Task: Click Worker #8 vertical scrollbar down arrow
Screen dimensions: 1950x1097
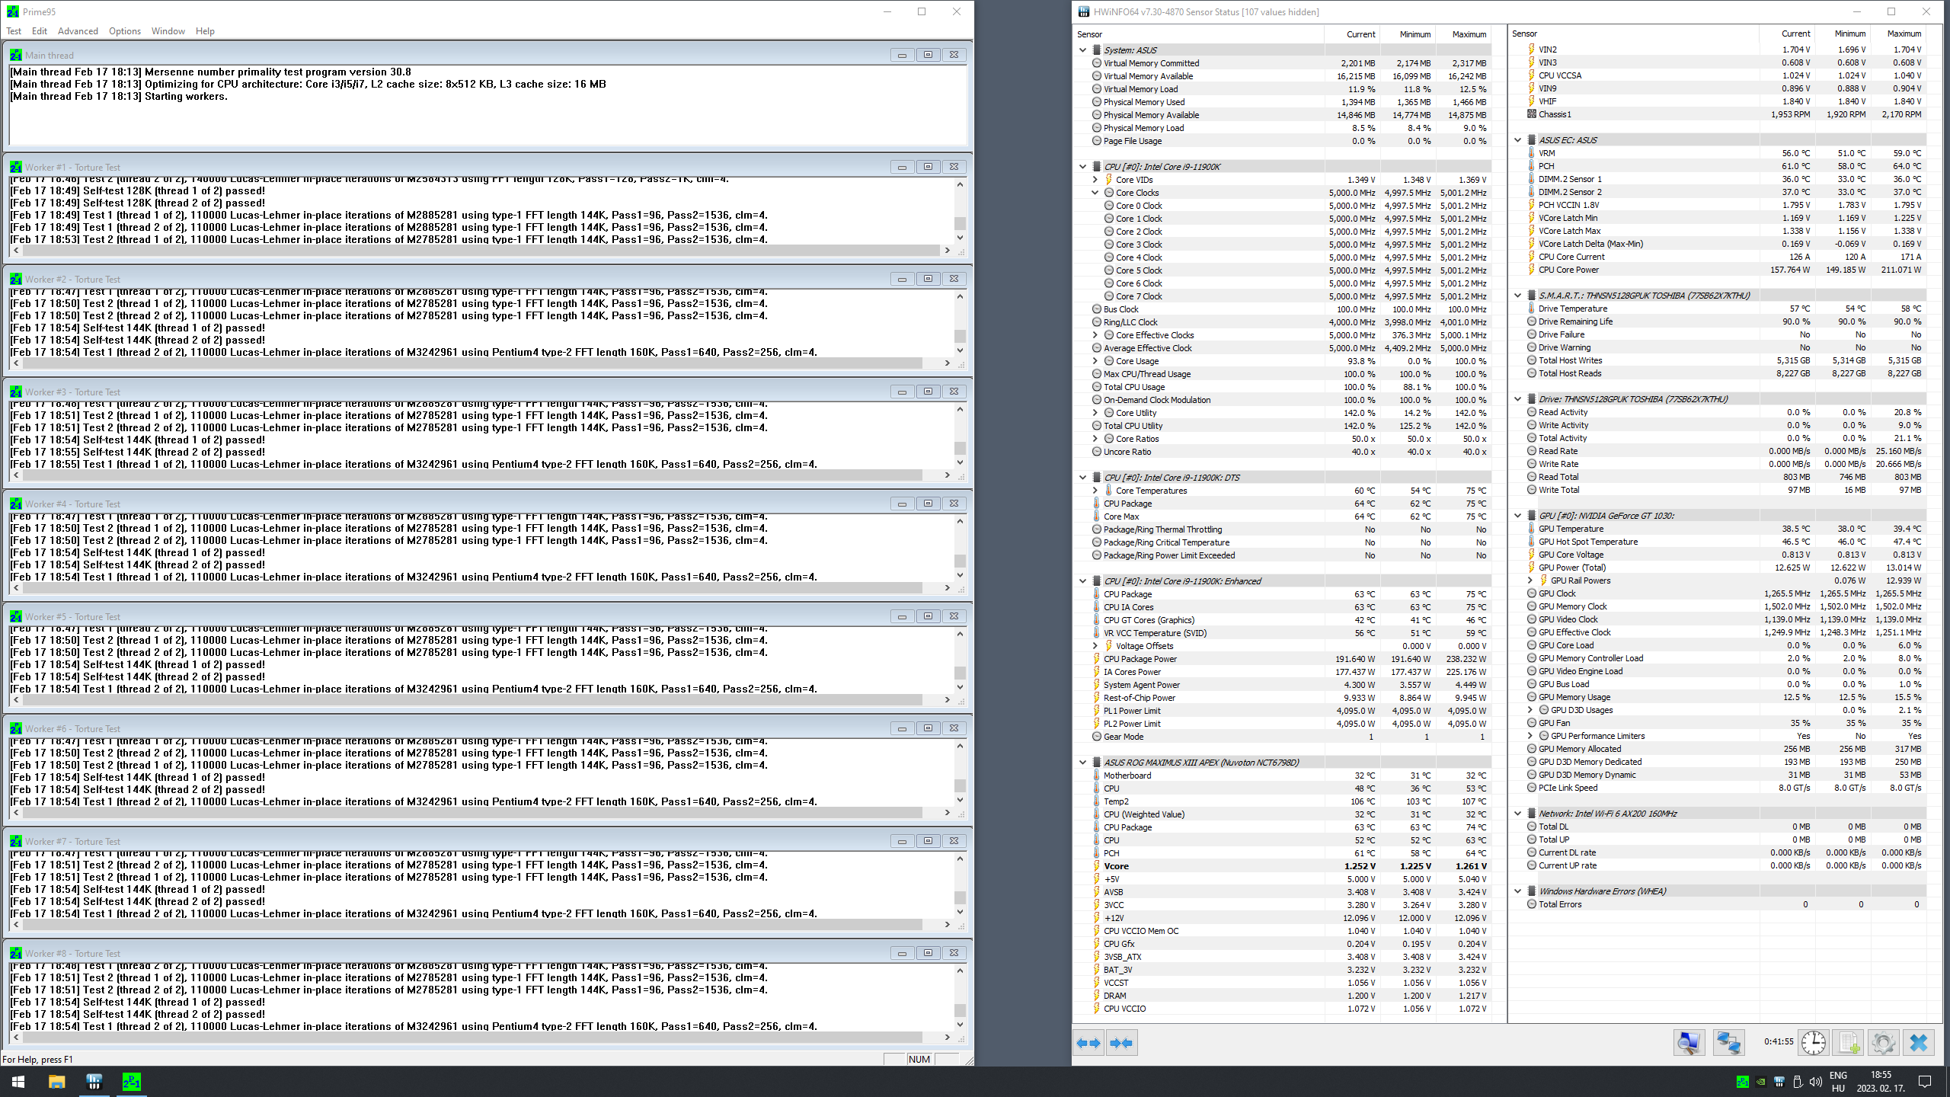Action: 960,1025
